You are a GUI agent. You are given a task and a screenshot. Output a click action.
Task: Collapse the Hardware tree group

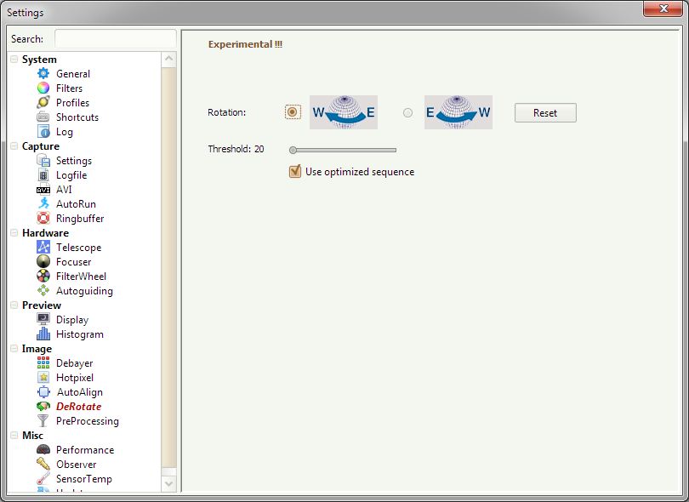pyautogui.click(x=14, y=232)
